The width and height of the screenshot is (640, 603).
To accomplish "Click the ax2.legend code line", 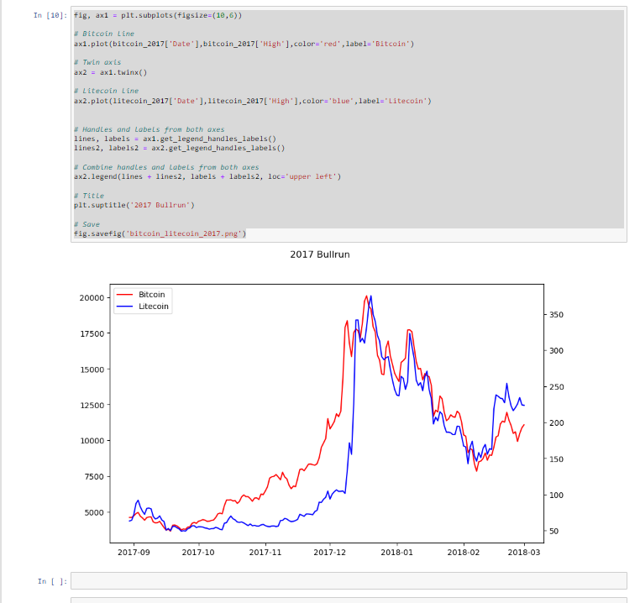I will 207,176.
